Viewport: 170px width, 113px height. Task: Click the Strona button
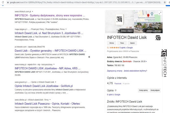tap(112, 43)
